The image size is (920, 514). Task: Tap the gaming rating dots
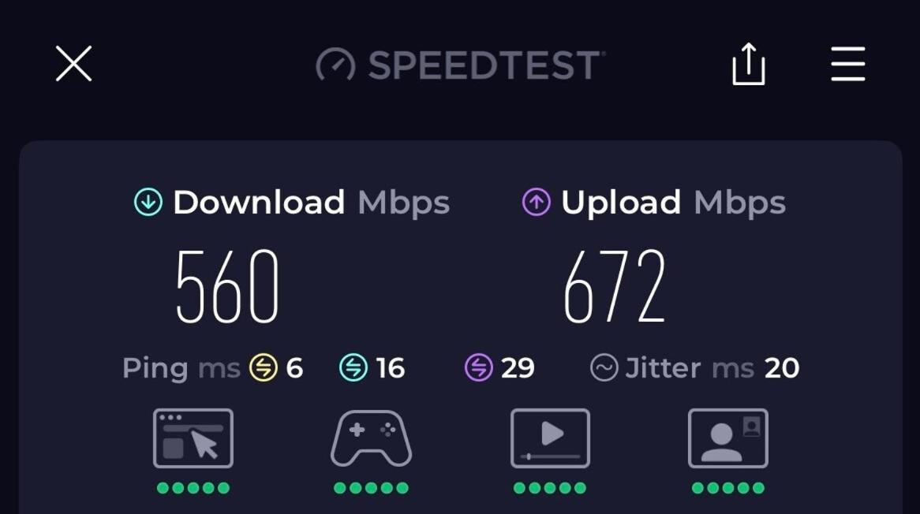(371, 488)
